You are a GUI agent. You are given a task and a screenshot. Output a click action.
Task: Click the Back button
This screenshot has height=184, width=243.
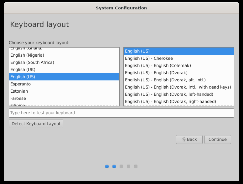pos(189,140)
